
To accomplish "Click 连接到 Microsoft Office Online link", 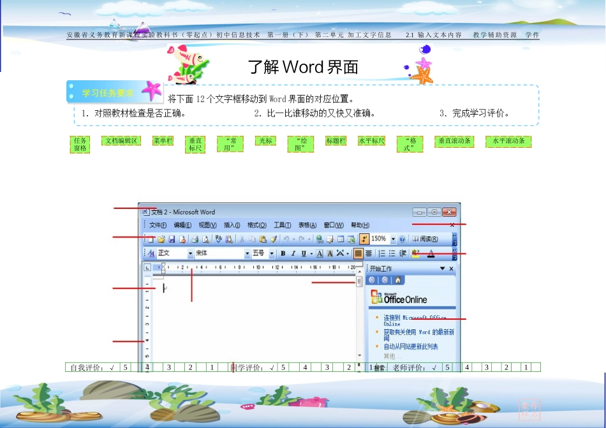I will tap(415, 320).
